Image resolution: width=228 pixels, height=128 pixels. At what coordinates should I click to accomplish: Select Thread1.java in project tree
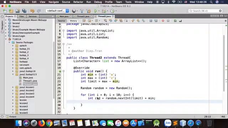click(30, 81)
